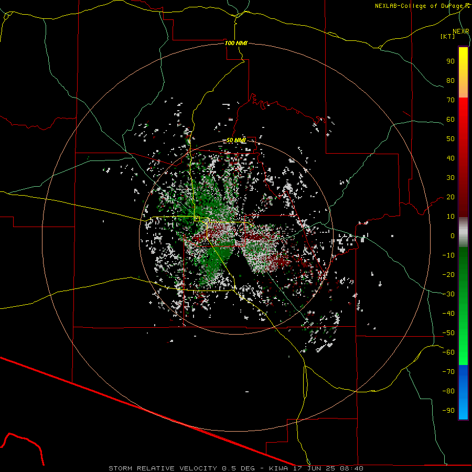Click the -30 knot scale label
The image size is (472, 472).
point(448,294)
